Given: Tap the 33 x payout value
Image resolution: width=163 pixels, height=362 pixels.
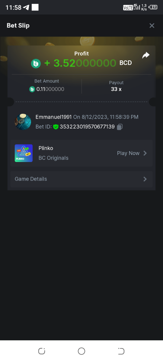Looking at the screenshot, I should (116, 89).
